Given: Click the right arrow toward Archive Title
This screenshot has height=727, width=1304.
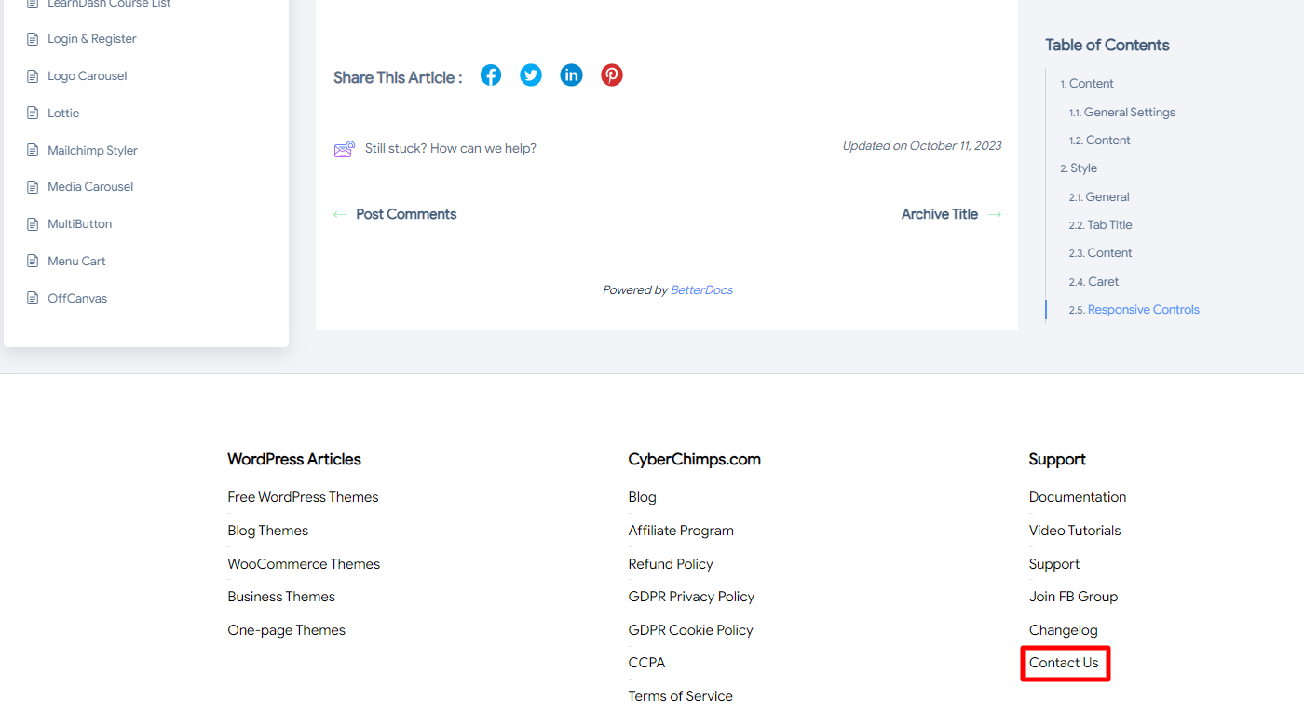Looking at the screenshot, I should (x=995, y=213).
